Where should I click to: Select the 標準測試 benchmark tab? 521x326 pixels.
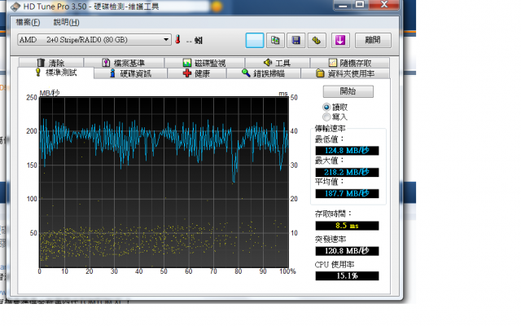coord(56,73)
